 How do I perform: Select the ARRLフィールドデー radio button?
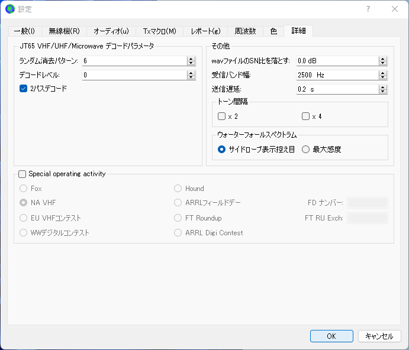[x=178, y=203]
